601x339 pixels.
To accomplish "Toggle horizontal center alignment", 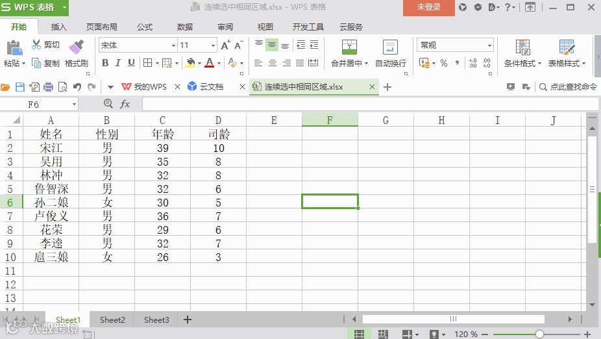I will click(x=272, y=63).
